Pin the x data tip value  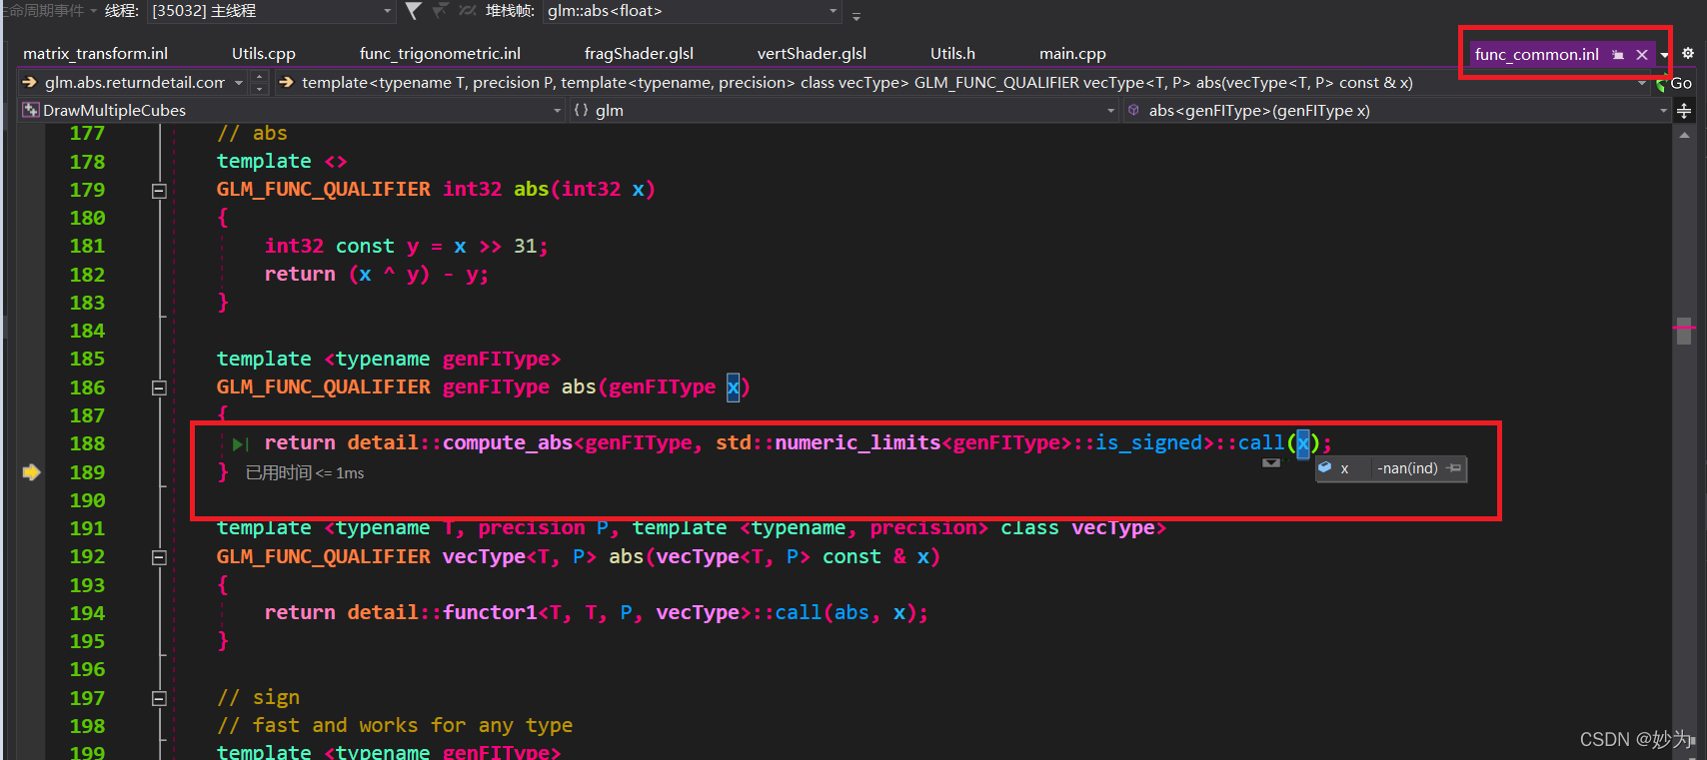[x=1454, y=468]
